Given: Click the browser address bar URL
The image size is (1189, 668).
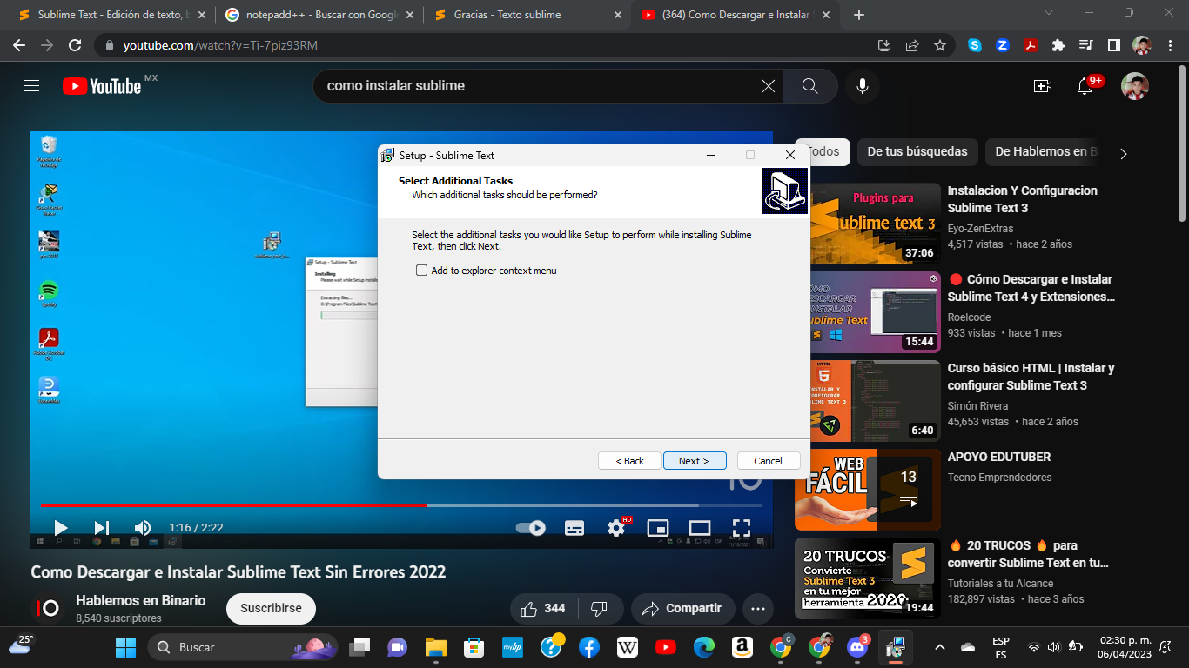Looking at the screenshot, I should (x=219, y=45).
